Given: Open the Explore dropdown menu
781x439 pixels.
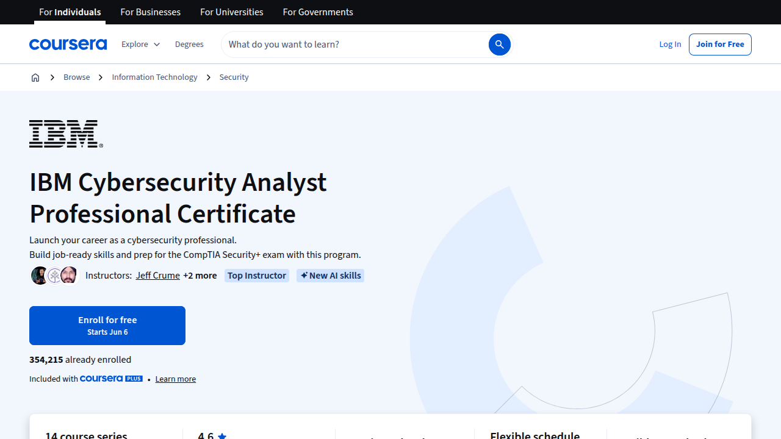Looking at the screenshot, I should click(x=140, y=45).
